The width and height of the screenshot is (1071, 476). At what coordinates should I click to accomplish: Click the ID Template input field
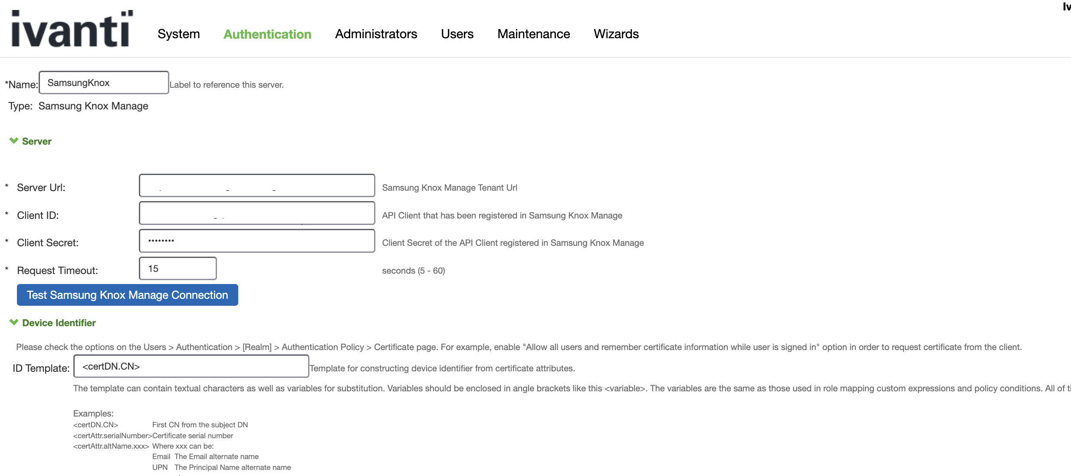191,367
